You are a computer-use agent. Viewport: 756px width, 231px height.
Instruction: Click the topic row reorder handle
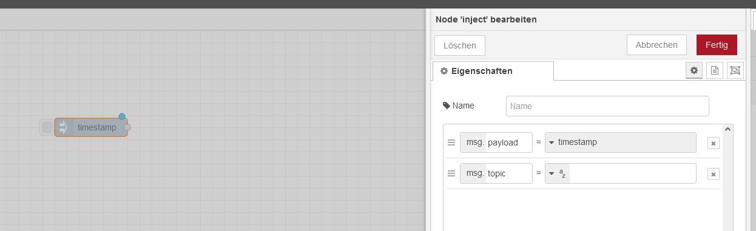pyautogui.click(x=451, y=173)
